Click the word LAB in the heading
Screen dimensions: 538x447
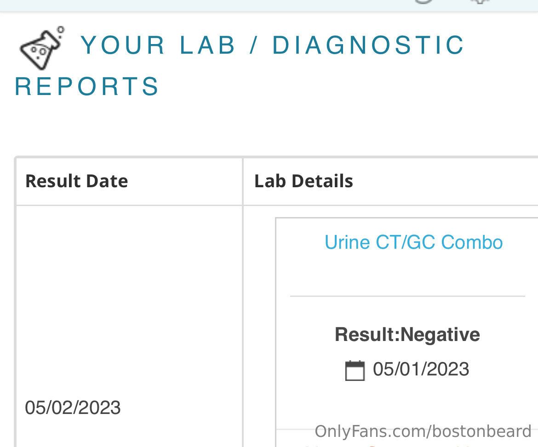[208, 45]
